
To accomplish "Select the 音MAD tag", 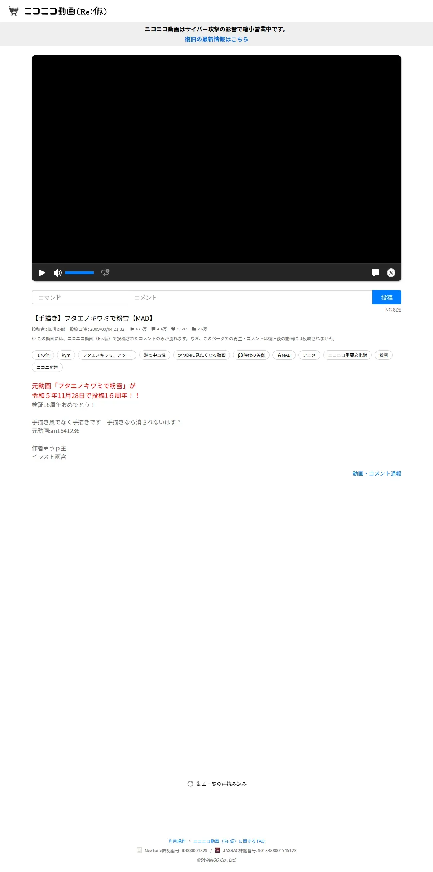I will (x=284, y=355).
